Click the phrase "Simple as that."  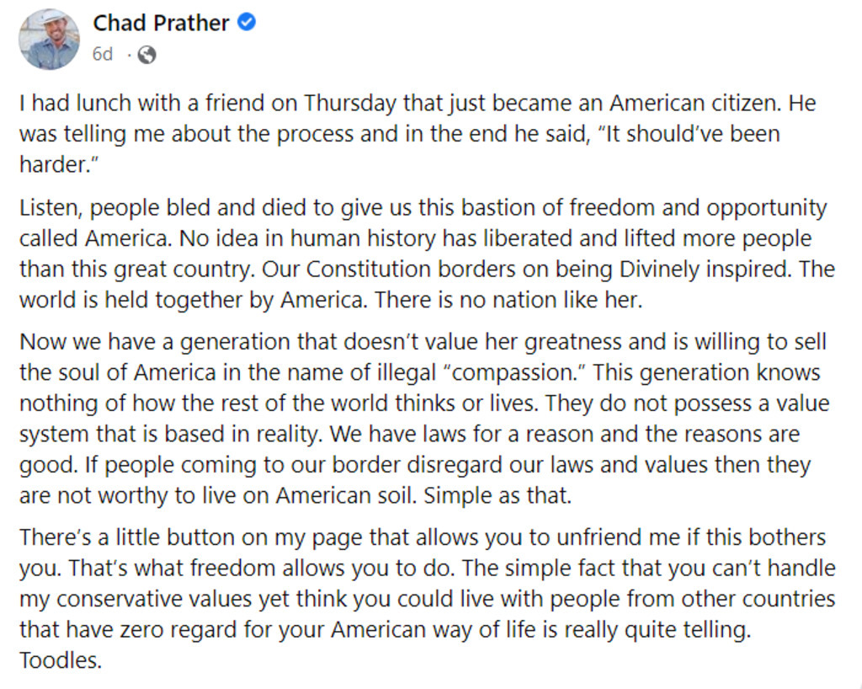point(498,495)
